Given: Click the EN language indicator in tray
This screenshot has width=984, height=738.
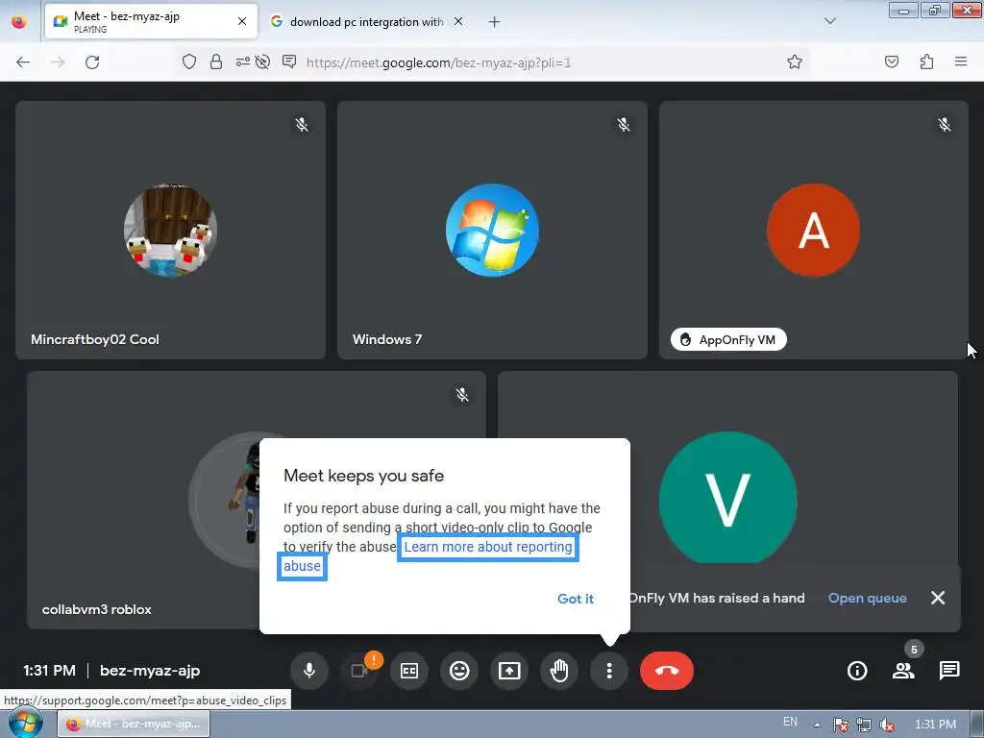Looking at the screenshot, I should [x=790, y=722].
